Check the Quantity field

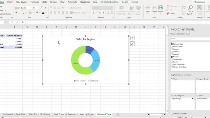(172, 54)
